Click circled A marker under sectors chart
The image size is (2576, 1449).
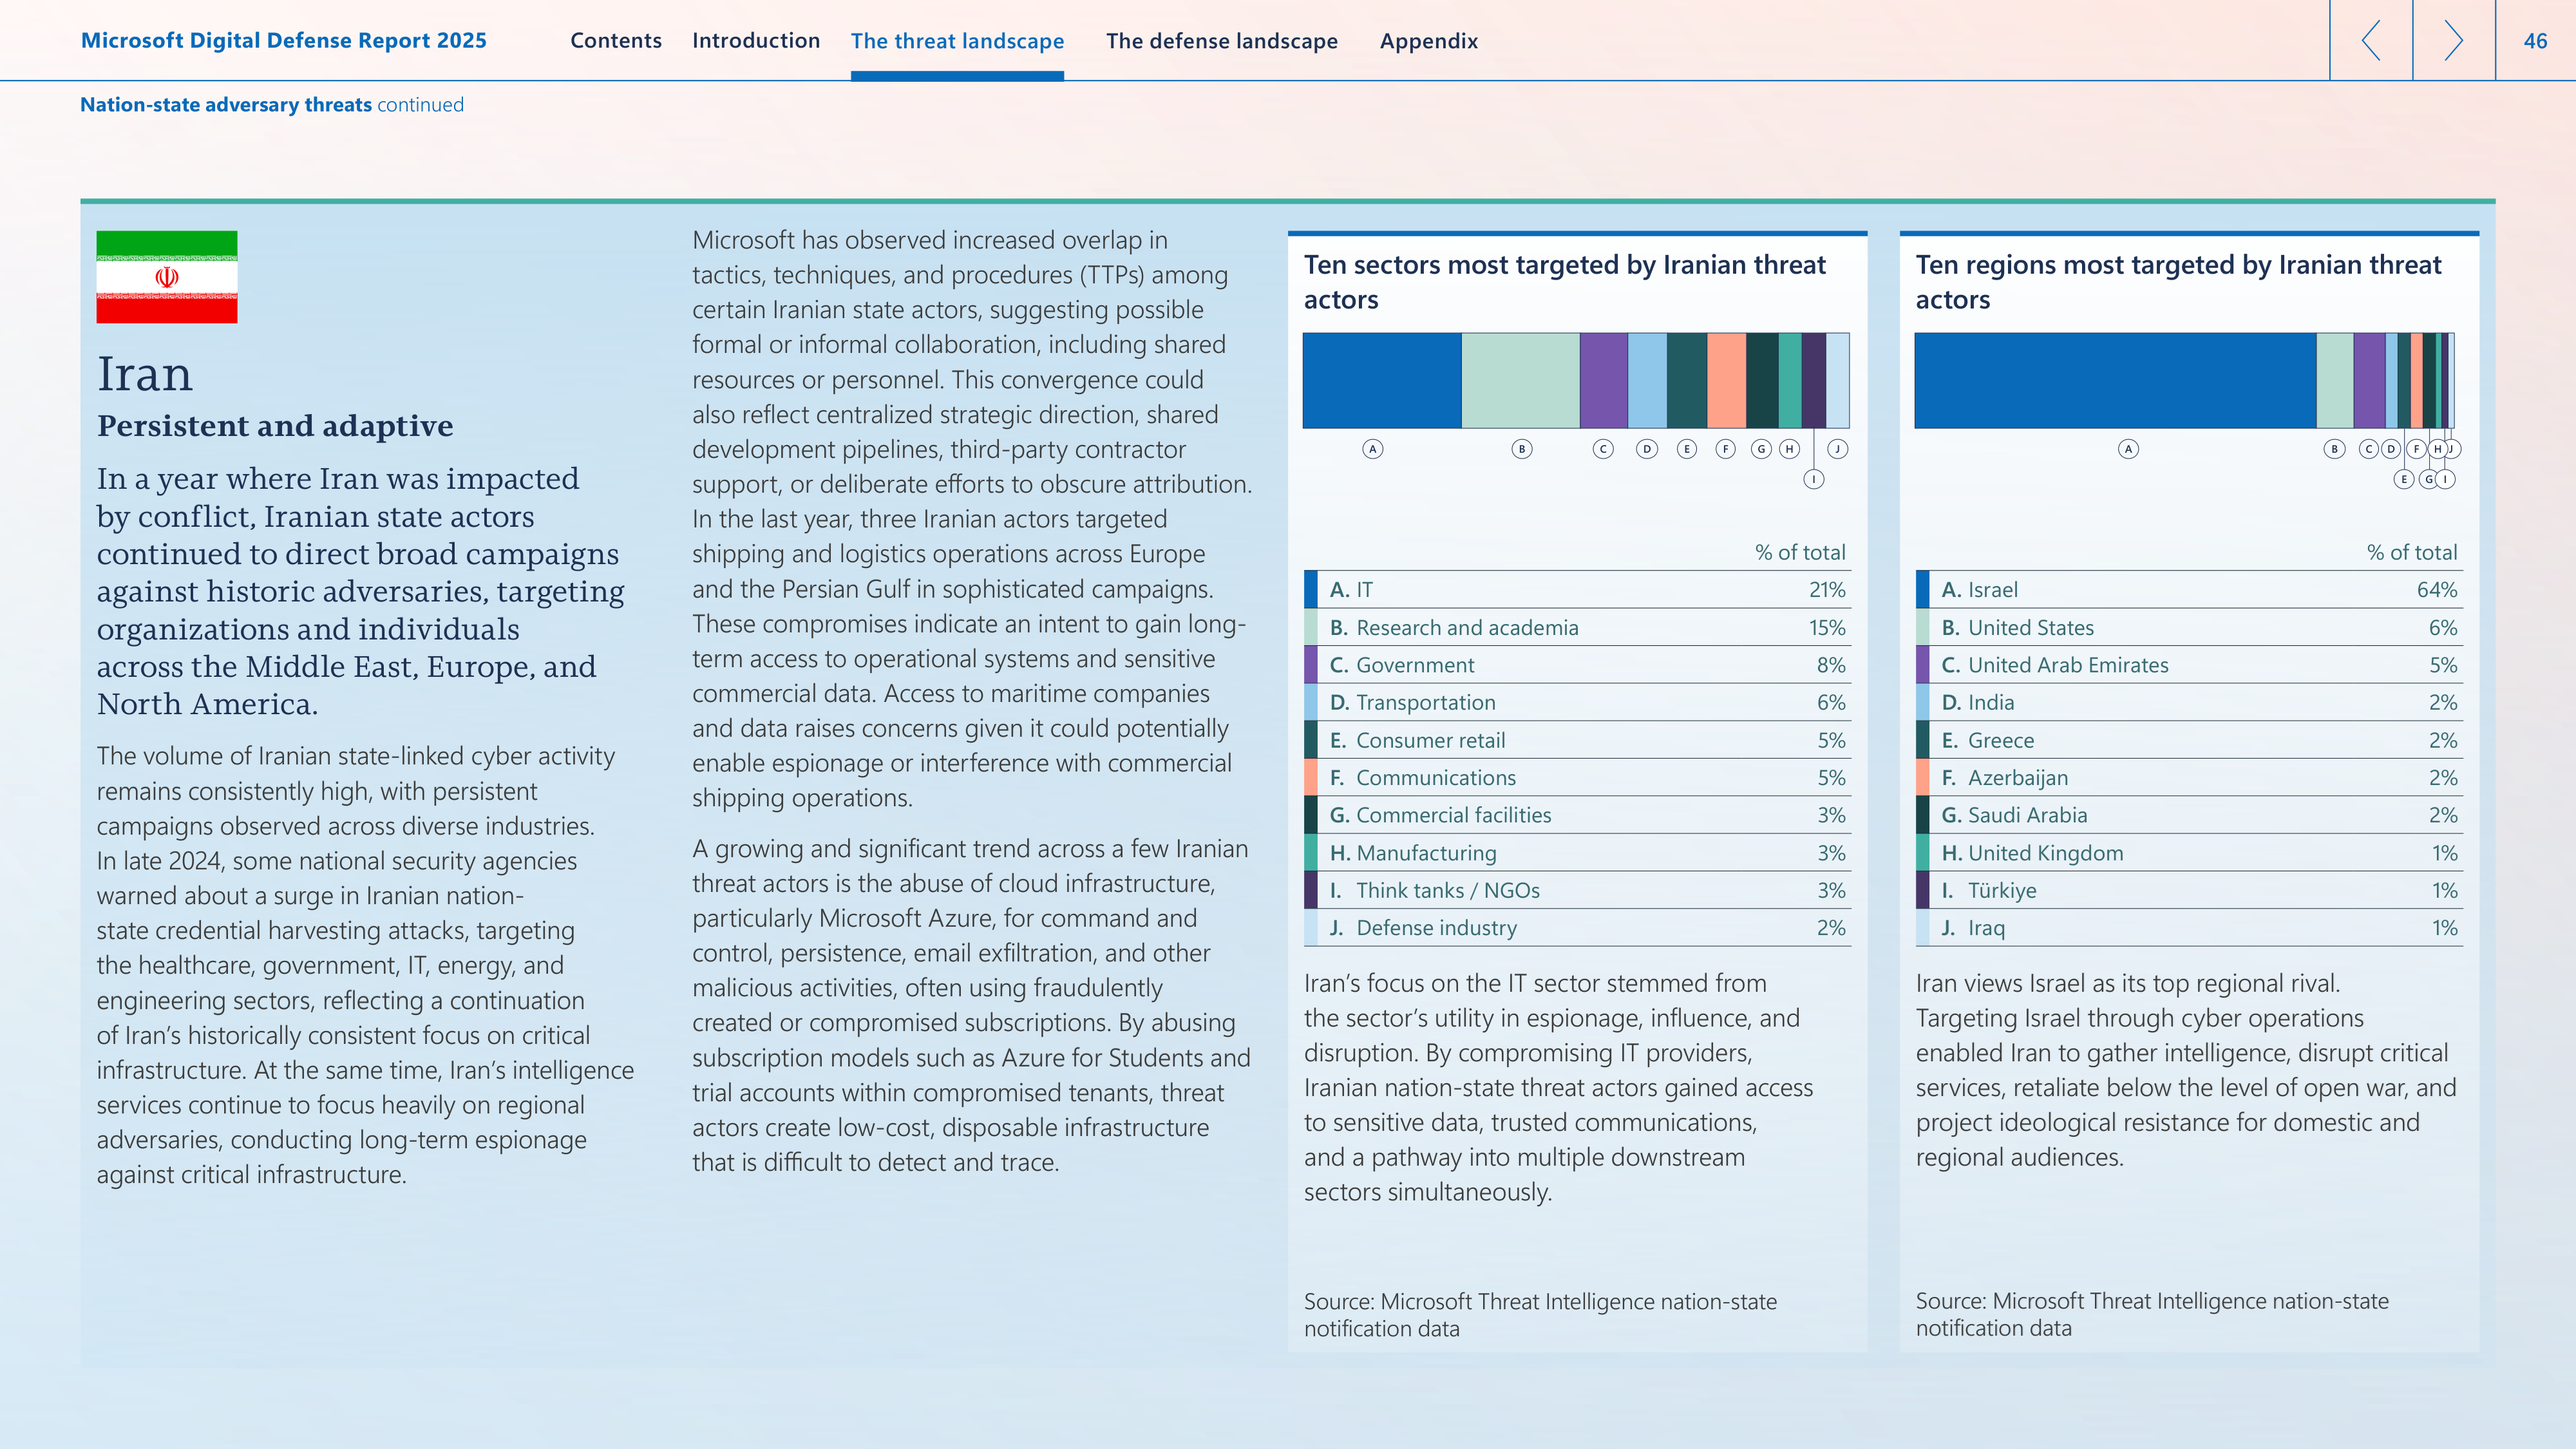tap(1373, 449)
